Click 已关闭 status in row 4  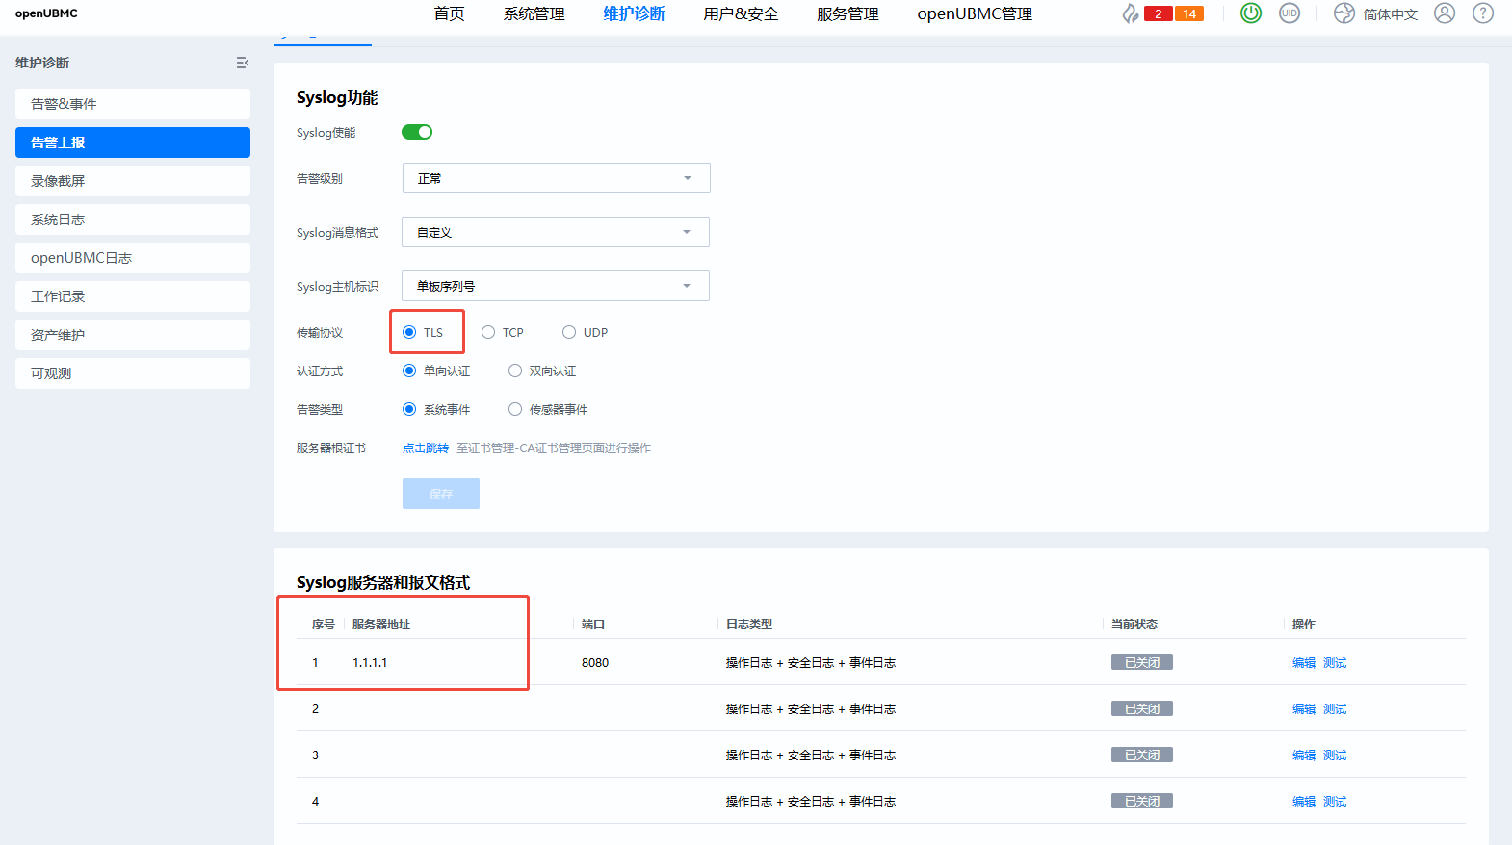coord(1142,801)
